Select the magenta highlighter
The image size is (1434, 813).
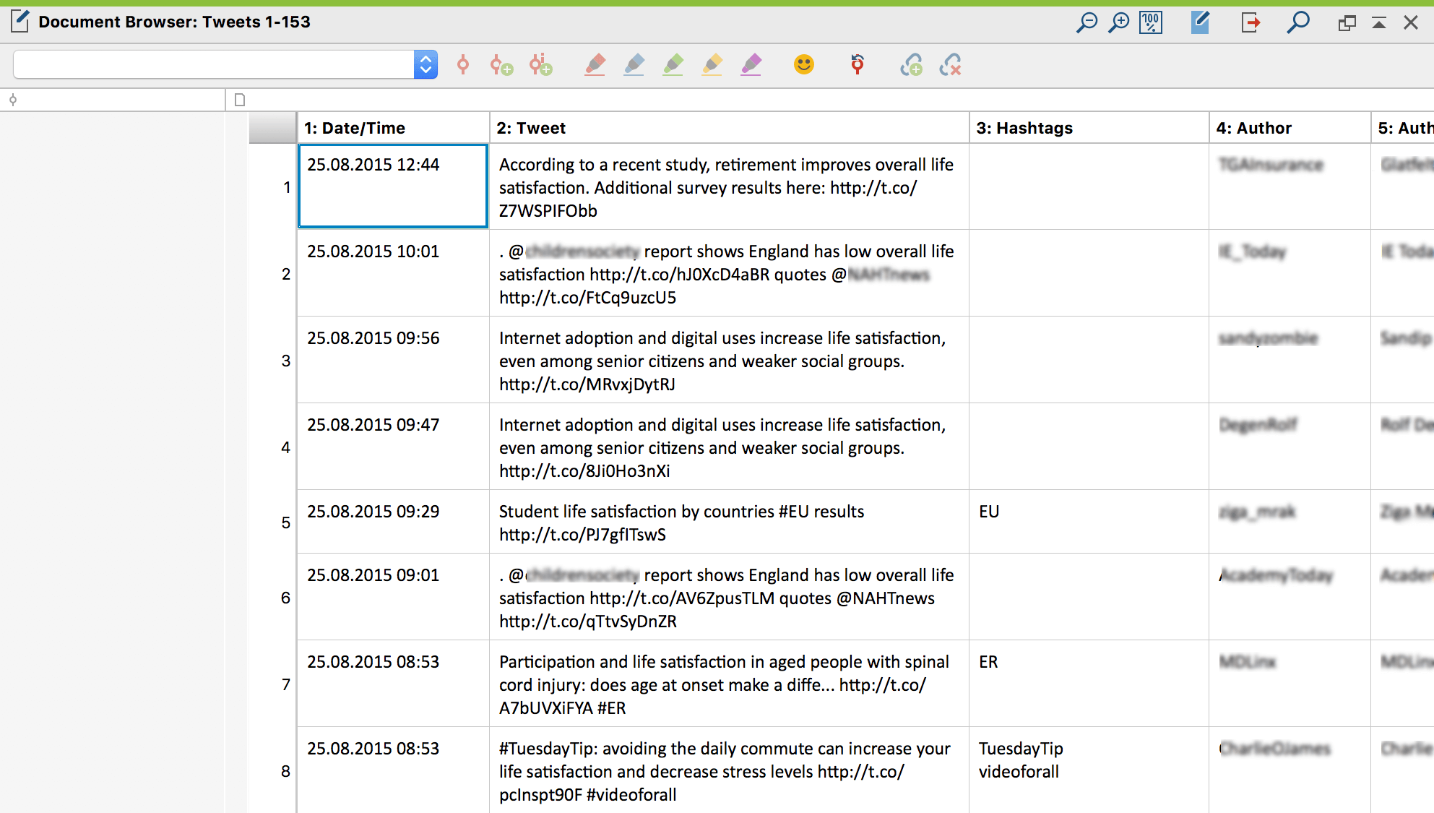click(x=751, y=65)
